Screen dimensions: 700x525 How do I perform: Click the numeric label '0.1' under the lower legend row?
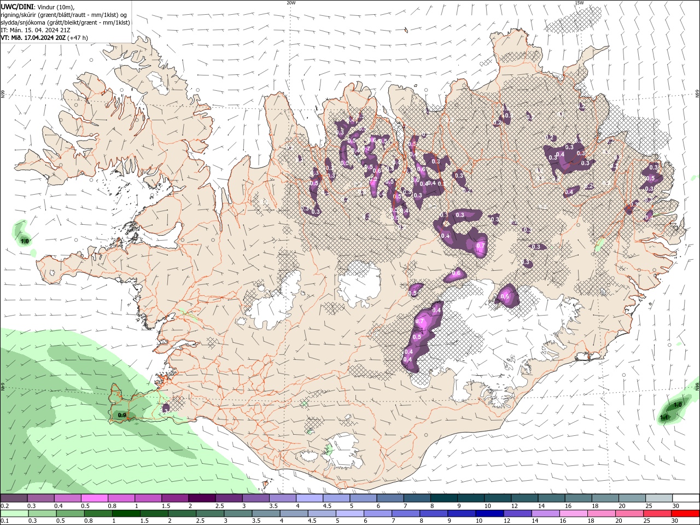pos(5,521)
